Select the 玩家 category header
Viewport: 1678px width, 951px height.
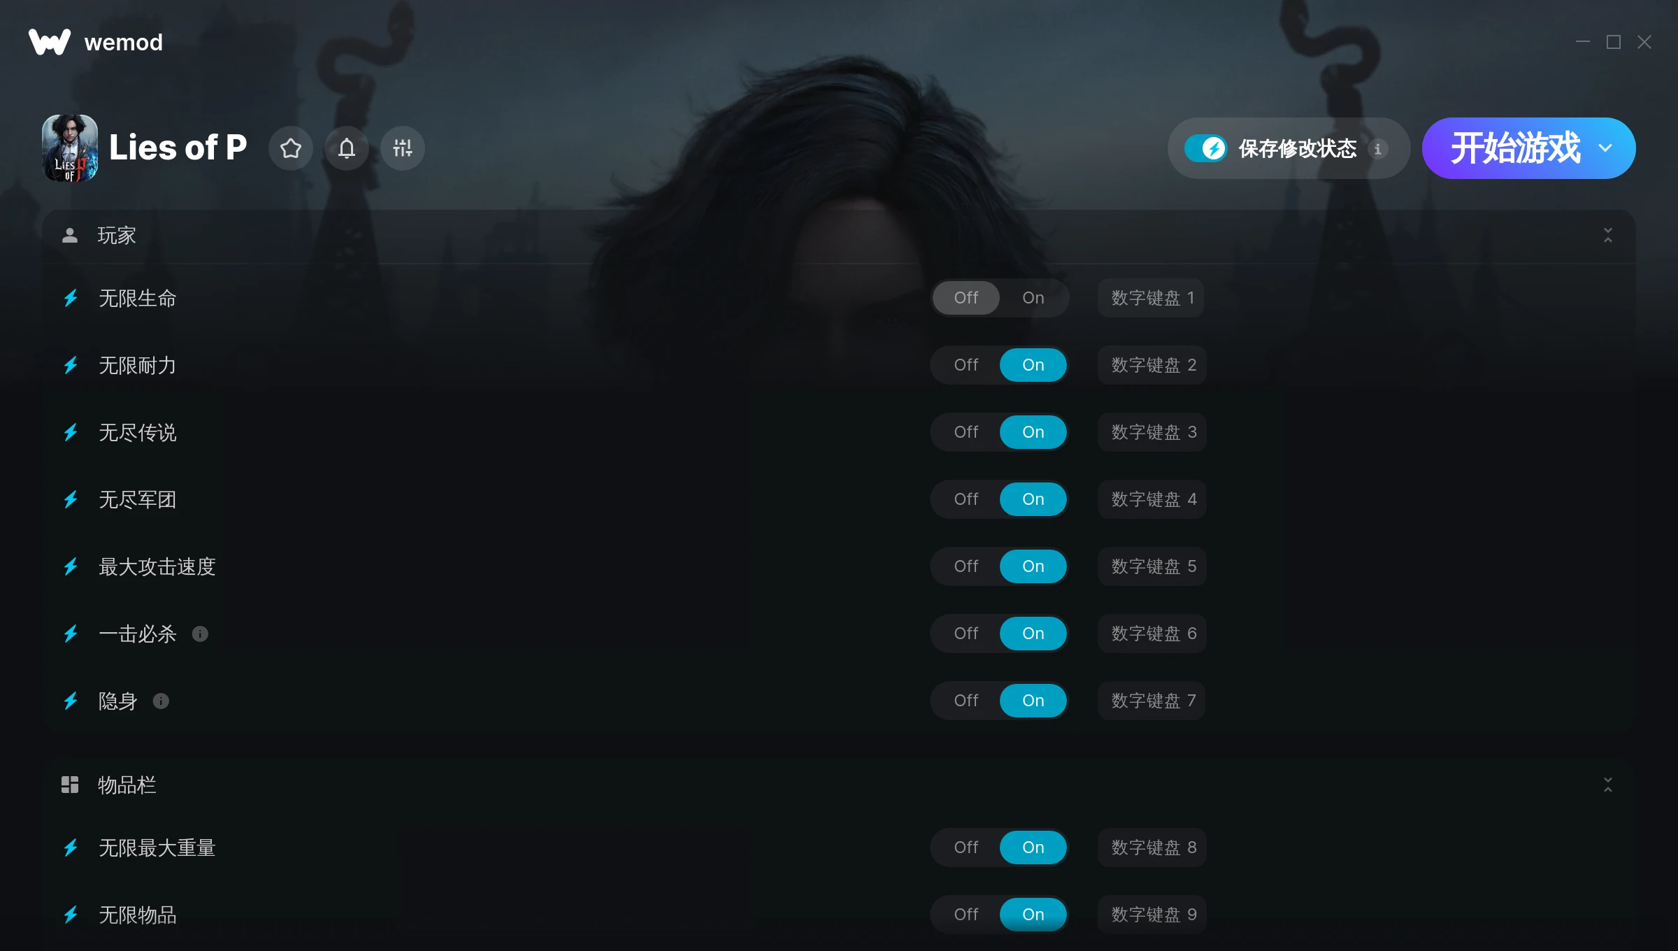click(839, 236)
